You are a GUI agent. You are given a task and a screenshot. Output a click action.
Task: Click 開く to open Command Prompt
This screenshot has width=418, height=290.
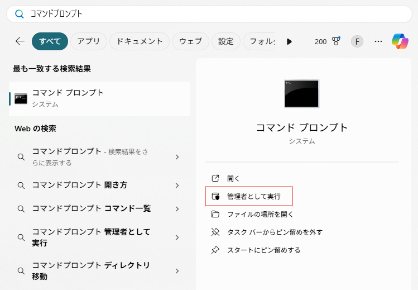pyautogui.click(x=233, y=179)
